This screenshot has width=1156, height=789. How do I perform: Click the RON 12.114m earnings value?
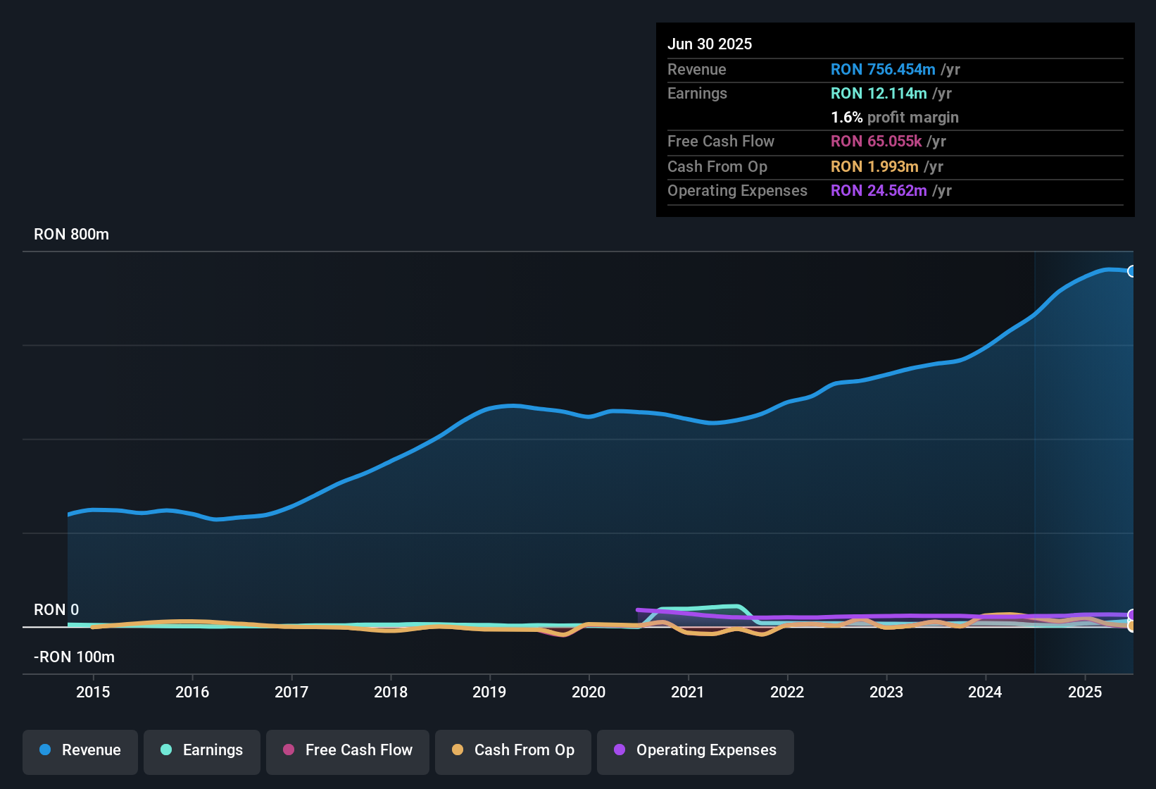coord(879,93)
